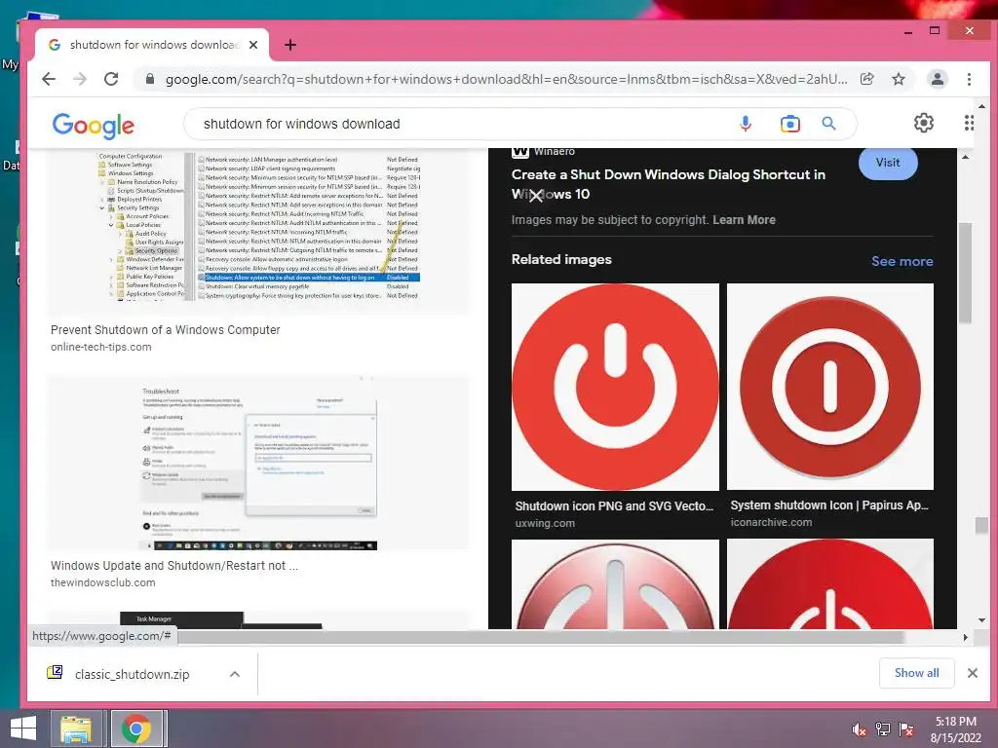Screen dimensions: 998x748
Task: Reload the current page
Action: [111, 79]
